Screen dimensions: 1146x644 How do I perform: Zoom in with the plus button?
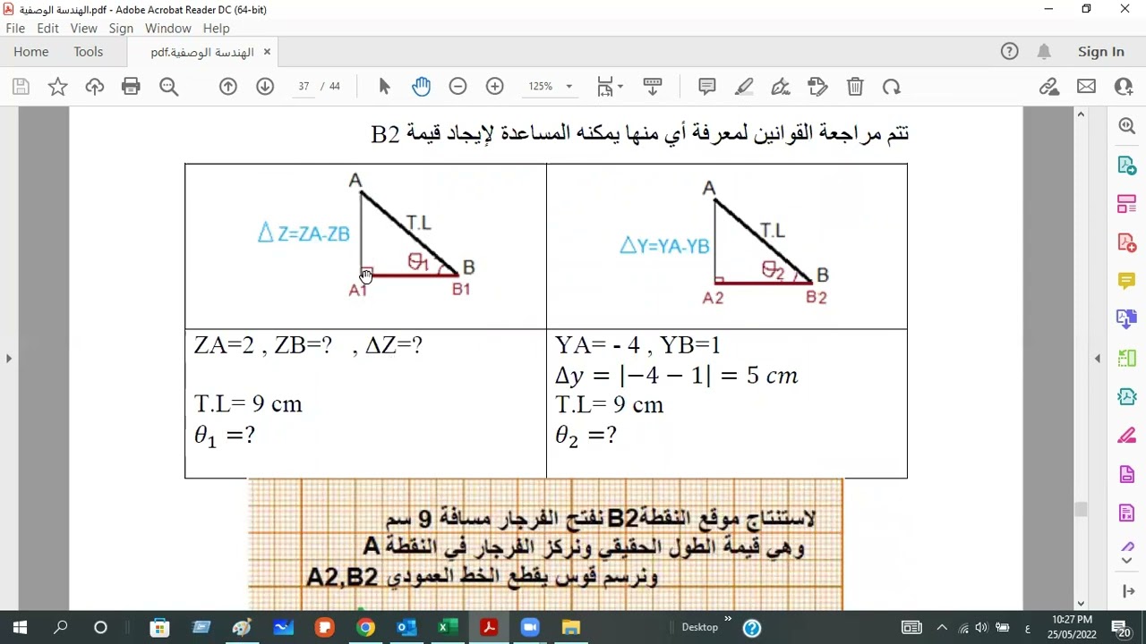point(495,87)
